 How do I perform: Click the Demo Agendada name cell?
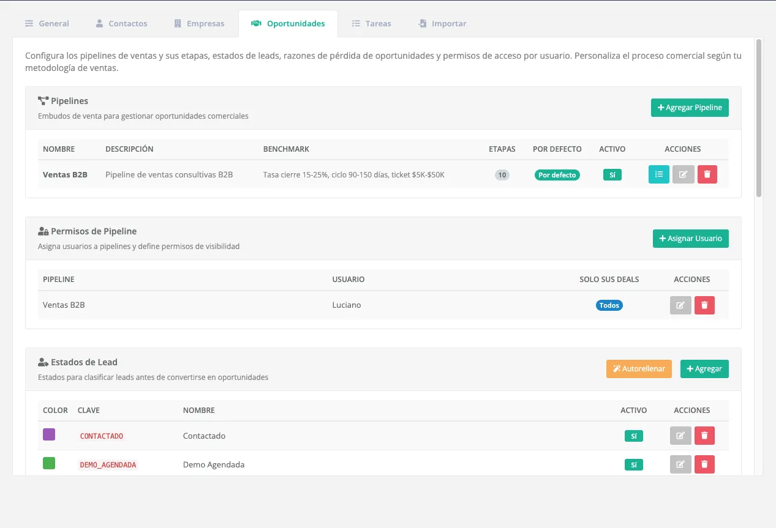point(214,464)
